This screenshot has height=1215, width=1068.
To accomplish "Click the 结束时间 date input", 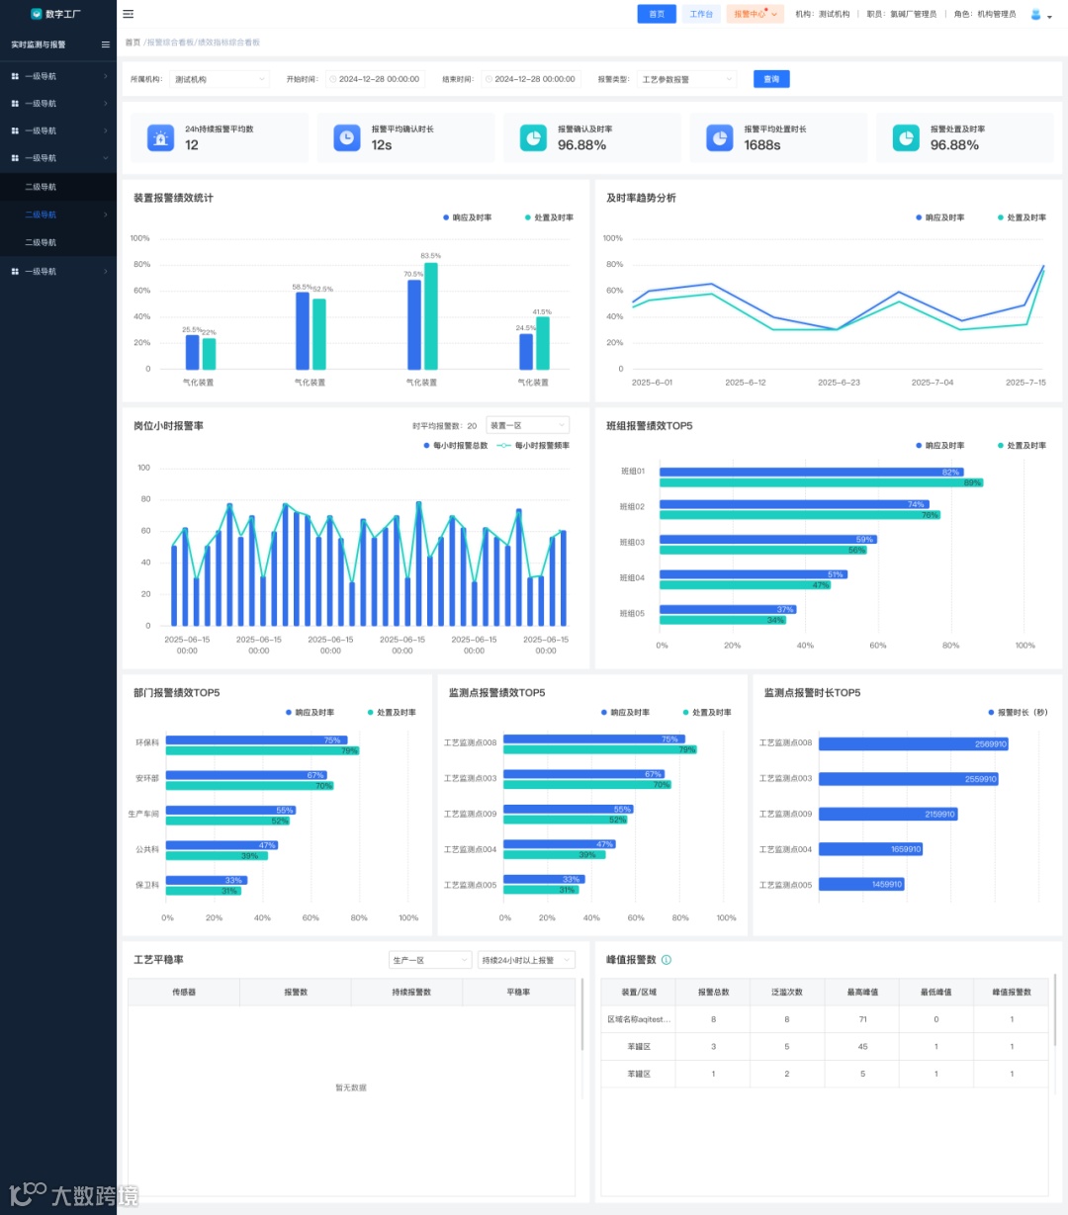I will pos(532,79).
